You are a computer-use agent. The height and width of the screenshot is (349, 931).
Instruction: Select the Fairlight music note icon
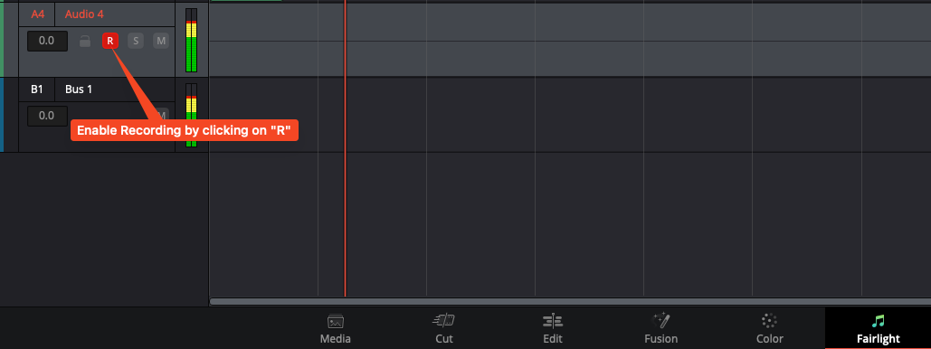pos(879,321)
